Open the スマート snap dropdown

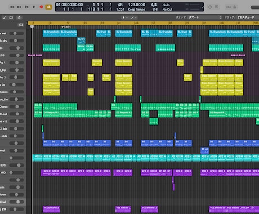[x=205, y=17]
